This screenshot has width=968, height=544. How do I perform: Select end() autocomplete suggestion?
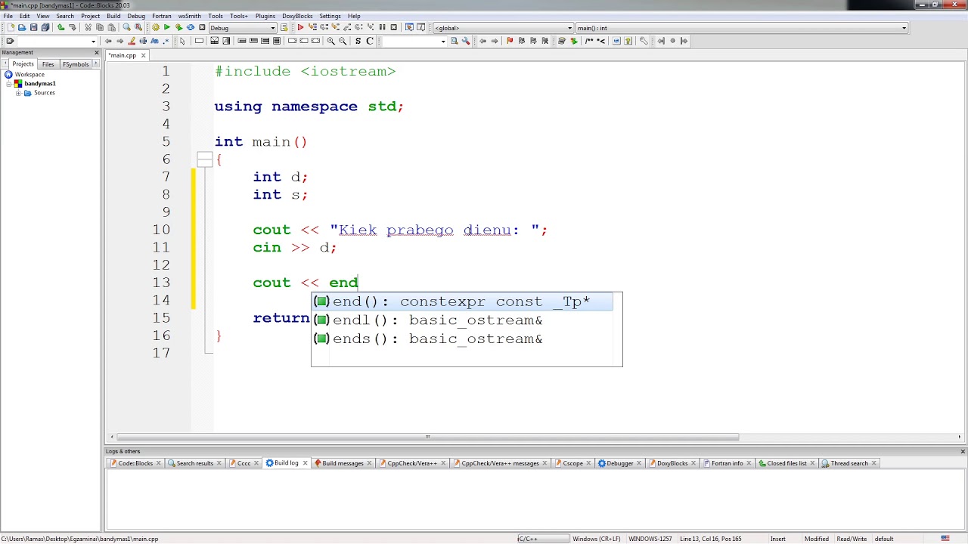pyautogui.click(x=462, y=301)
